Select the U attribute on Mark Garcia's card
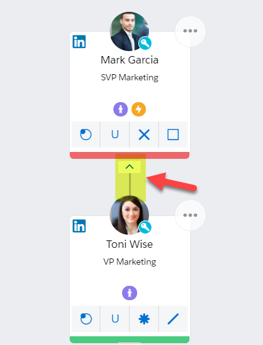Viewport: 263px width, 345px height. 115,135
